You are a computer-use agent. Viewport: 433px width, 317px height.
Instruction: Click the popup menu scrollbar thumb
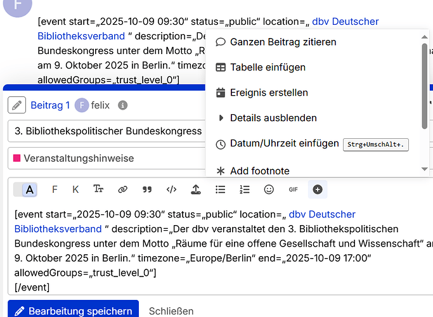coord(425,86)
